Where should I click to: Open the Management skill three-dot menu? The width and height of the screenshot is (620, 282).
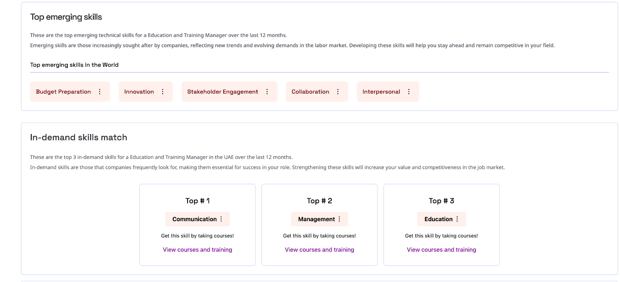coord(339,219)
